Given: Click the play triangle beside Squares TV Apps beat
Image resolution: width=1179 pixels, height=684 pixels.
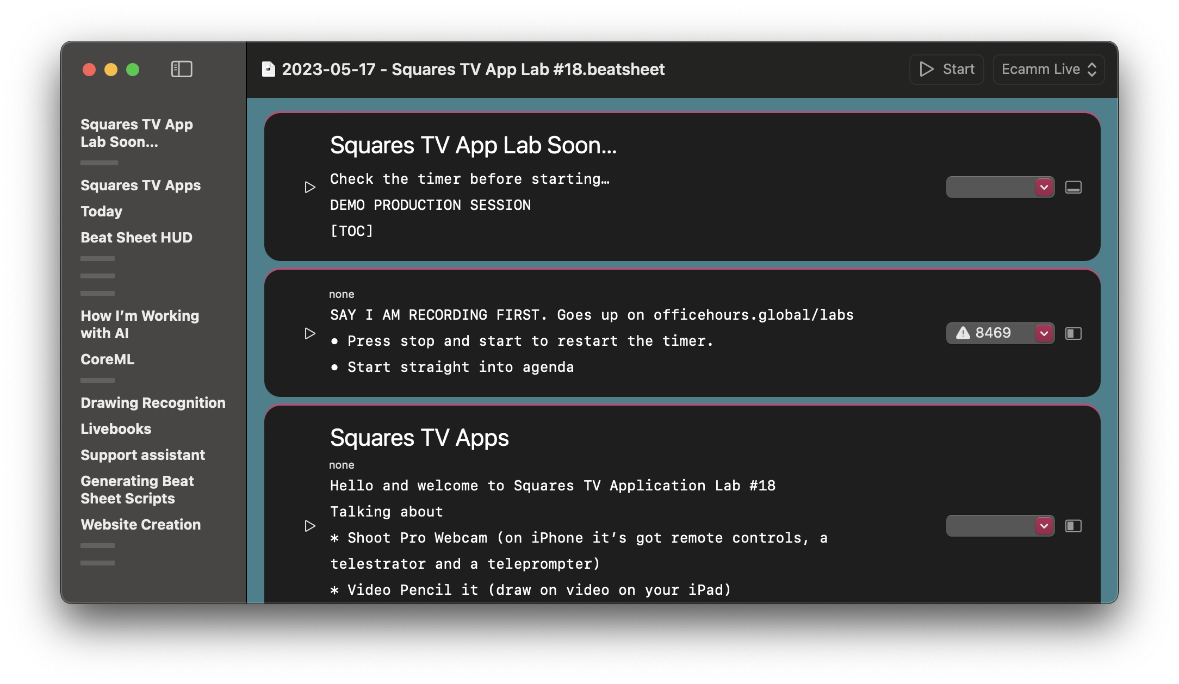Looking at the screenshot, I should 310,526.
